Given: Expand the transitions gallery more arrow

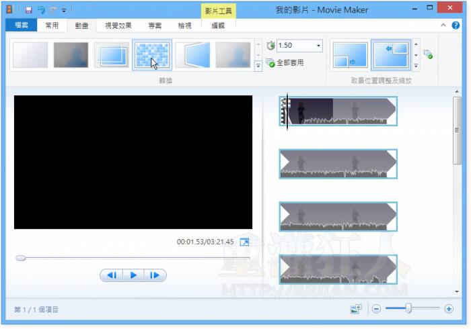Looking at the screenshot, I should point(258,65).
